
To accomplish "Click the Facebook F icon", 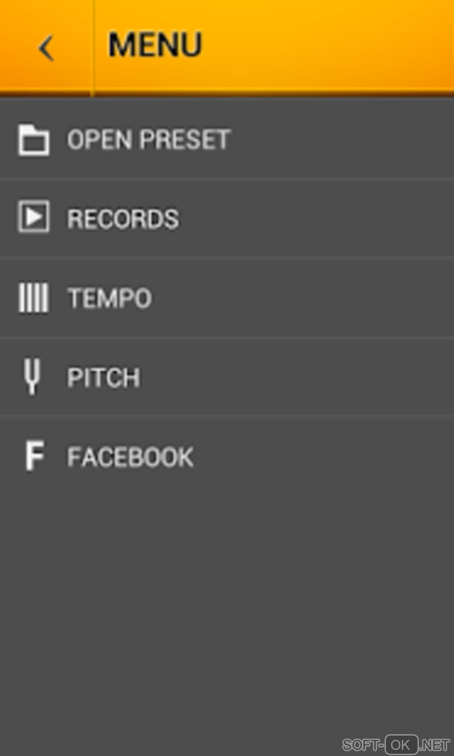I will (34, 456).
